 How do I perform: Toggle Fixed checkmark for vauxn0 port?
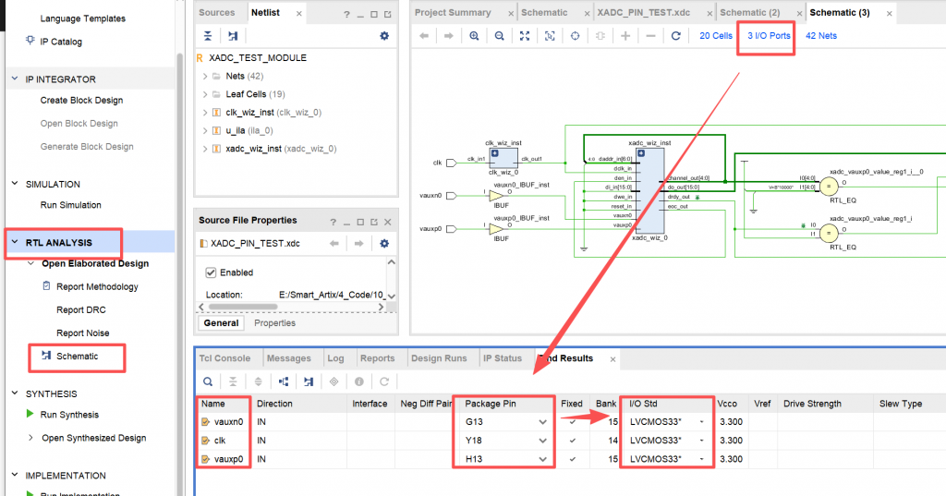pyautogui.click(x=572, y=422)
